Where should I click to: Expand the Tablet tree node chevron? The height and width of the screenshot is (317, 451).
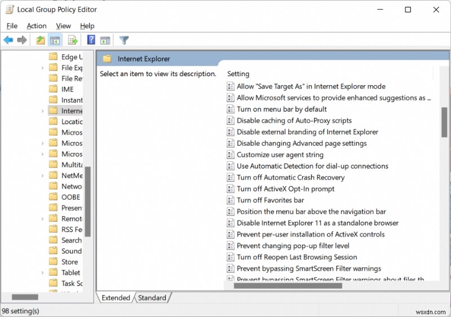(42, 272)
